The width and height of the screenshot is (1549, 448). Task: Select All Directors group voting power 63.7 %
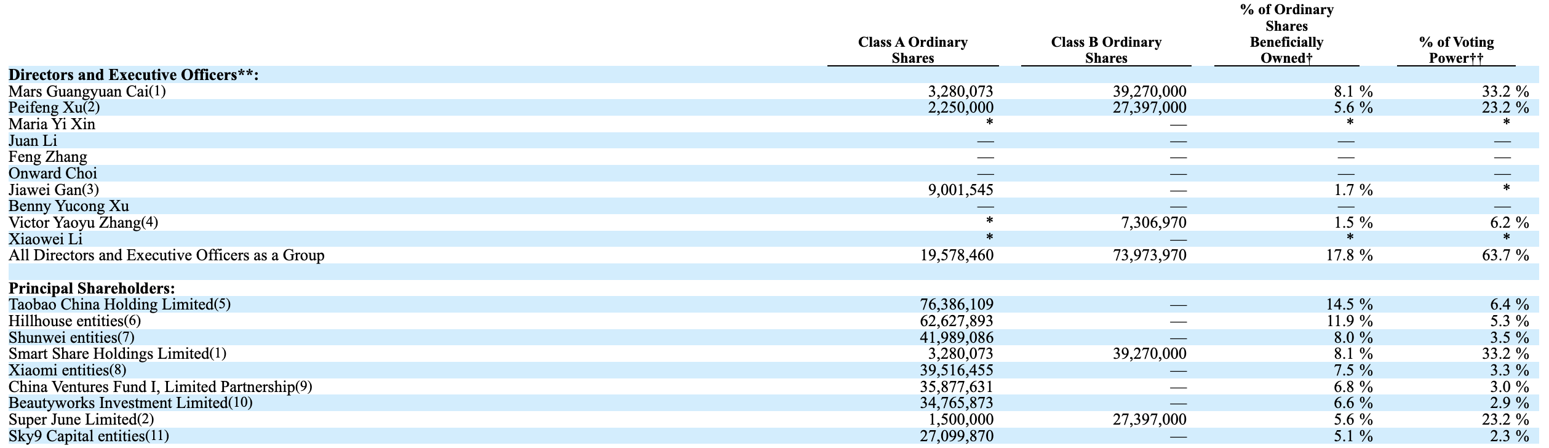(x=1505, y=255)
